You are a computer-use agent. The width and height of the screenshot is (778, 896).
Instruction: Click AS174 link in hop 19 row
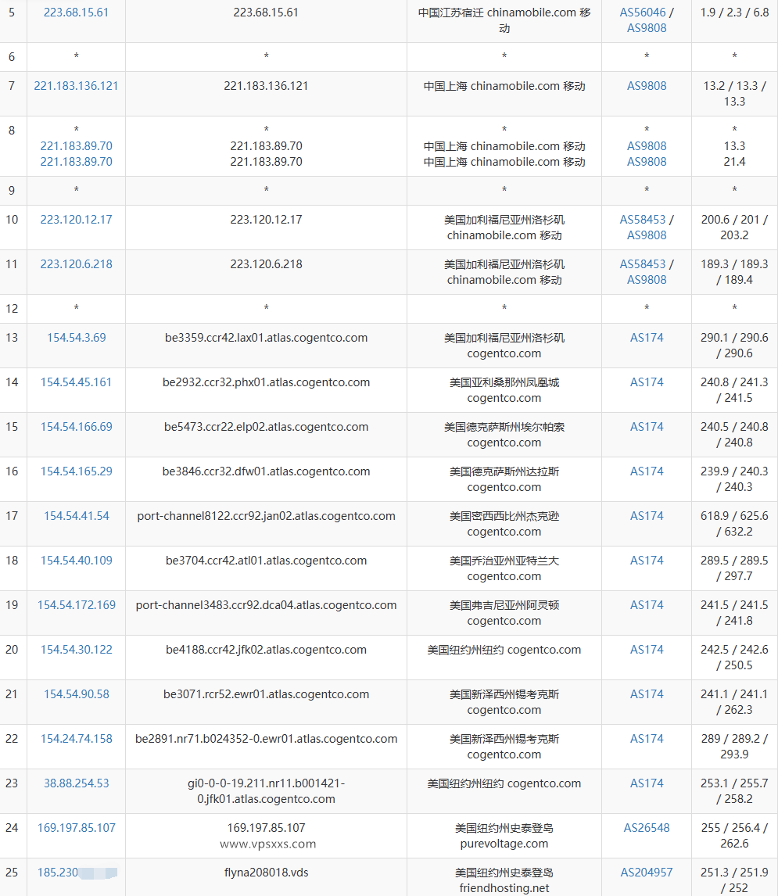pos(647,605)
